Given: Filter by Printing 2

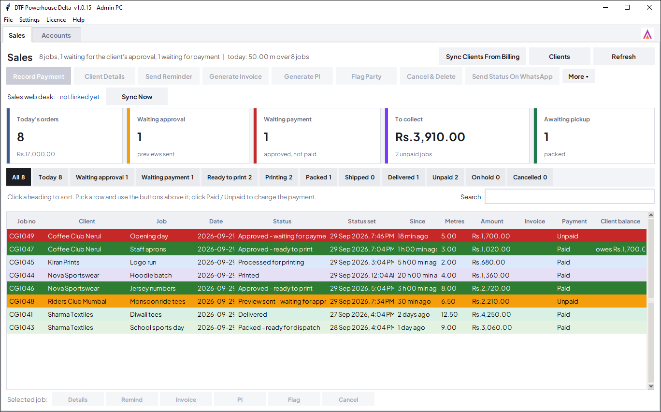Looking at the screenshot, I should 279,177.
